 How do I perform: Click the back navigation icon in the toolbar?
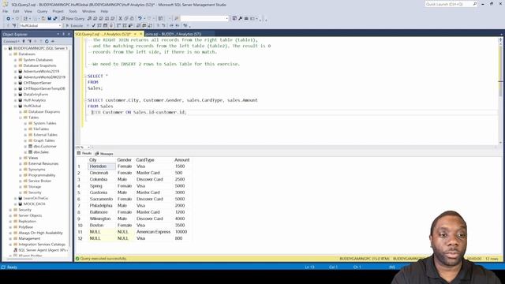9,19
